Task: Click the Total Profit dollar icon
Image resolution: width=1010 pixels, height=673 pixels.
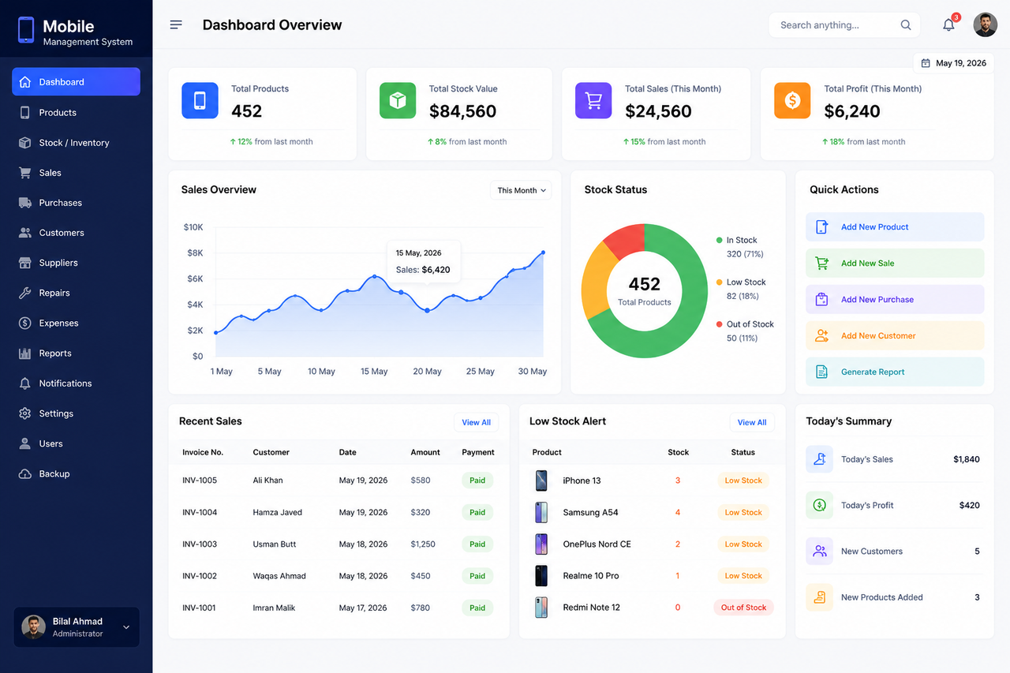Action: click(792, 100)
